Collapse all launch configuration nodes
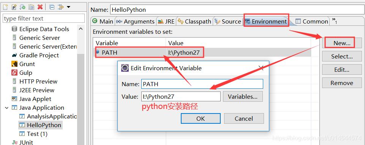 pyautogui.click(x=52, y=7)
